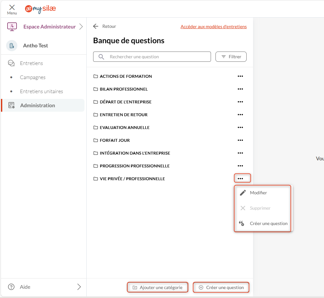Click the mySilae logo
The image size is (324, 298).
(40, 9)
